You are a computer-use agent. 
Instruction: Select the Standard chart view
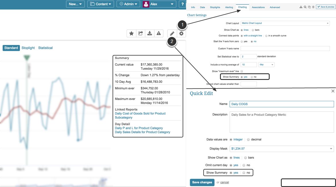coord(11,48)
